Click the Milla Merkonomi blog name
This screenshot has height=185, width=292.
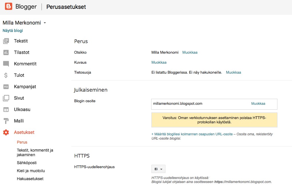click(22, 23)
